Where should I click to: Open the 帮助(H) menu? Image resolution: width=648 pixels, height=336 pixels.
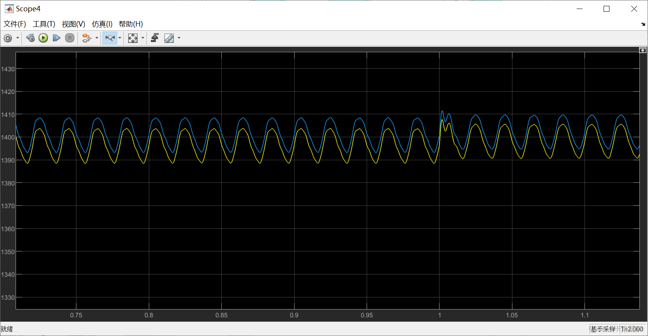(x=131, y=24)
